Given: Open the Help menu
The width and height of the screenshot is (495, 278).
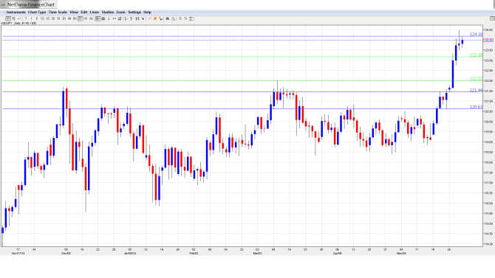Looking at the screenshot, I should pos(147,12).
